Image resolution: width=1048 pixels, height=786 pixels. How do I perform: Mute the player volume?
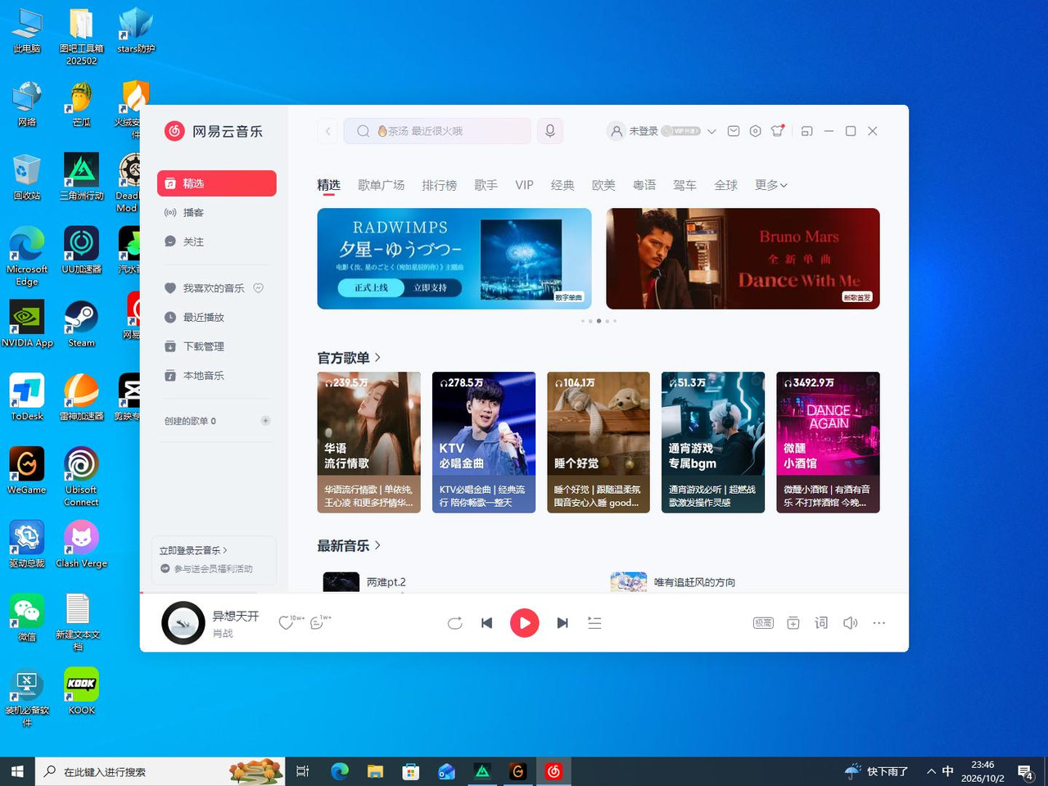pyautogui.click(x=851, y=623)
